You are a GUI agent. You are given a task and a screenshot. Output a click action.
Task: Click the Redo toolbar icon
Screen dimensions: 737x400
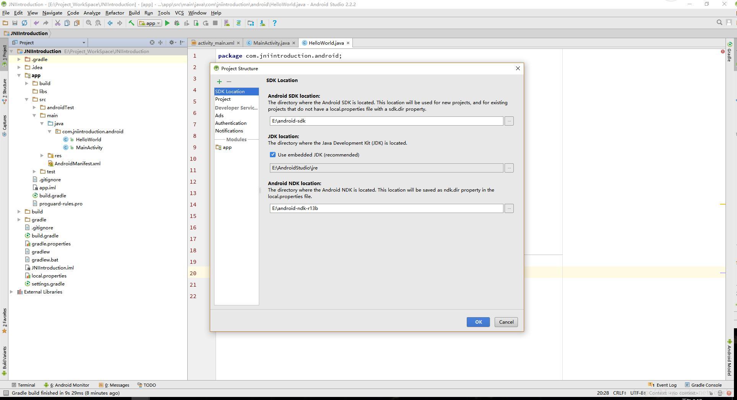click(45, 23)
